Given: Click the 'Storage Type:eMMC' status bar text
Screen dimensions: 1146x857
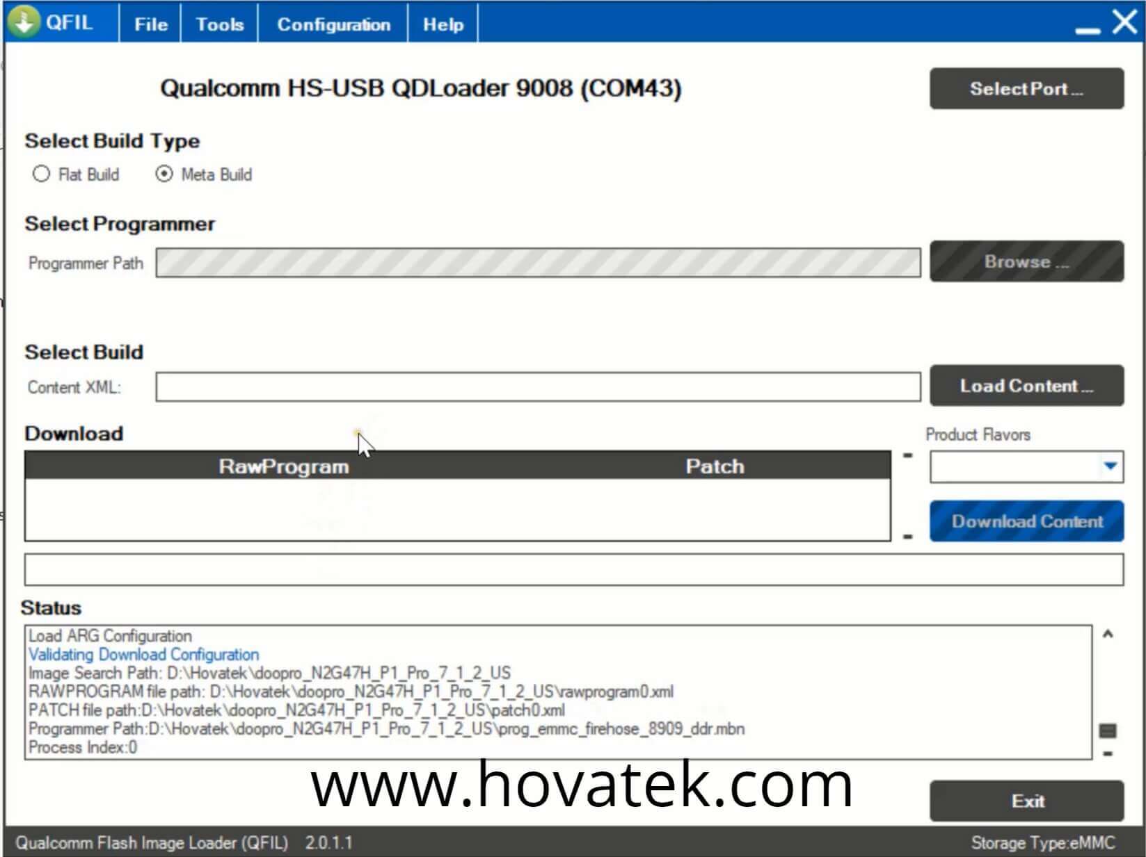Looking at the screenshot, I should coord(1042,843).
